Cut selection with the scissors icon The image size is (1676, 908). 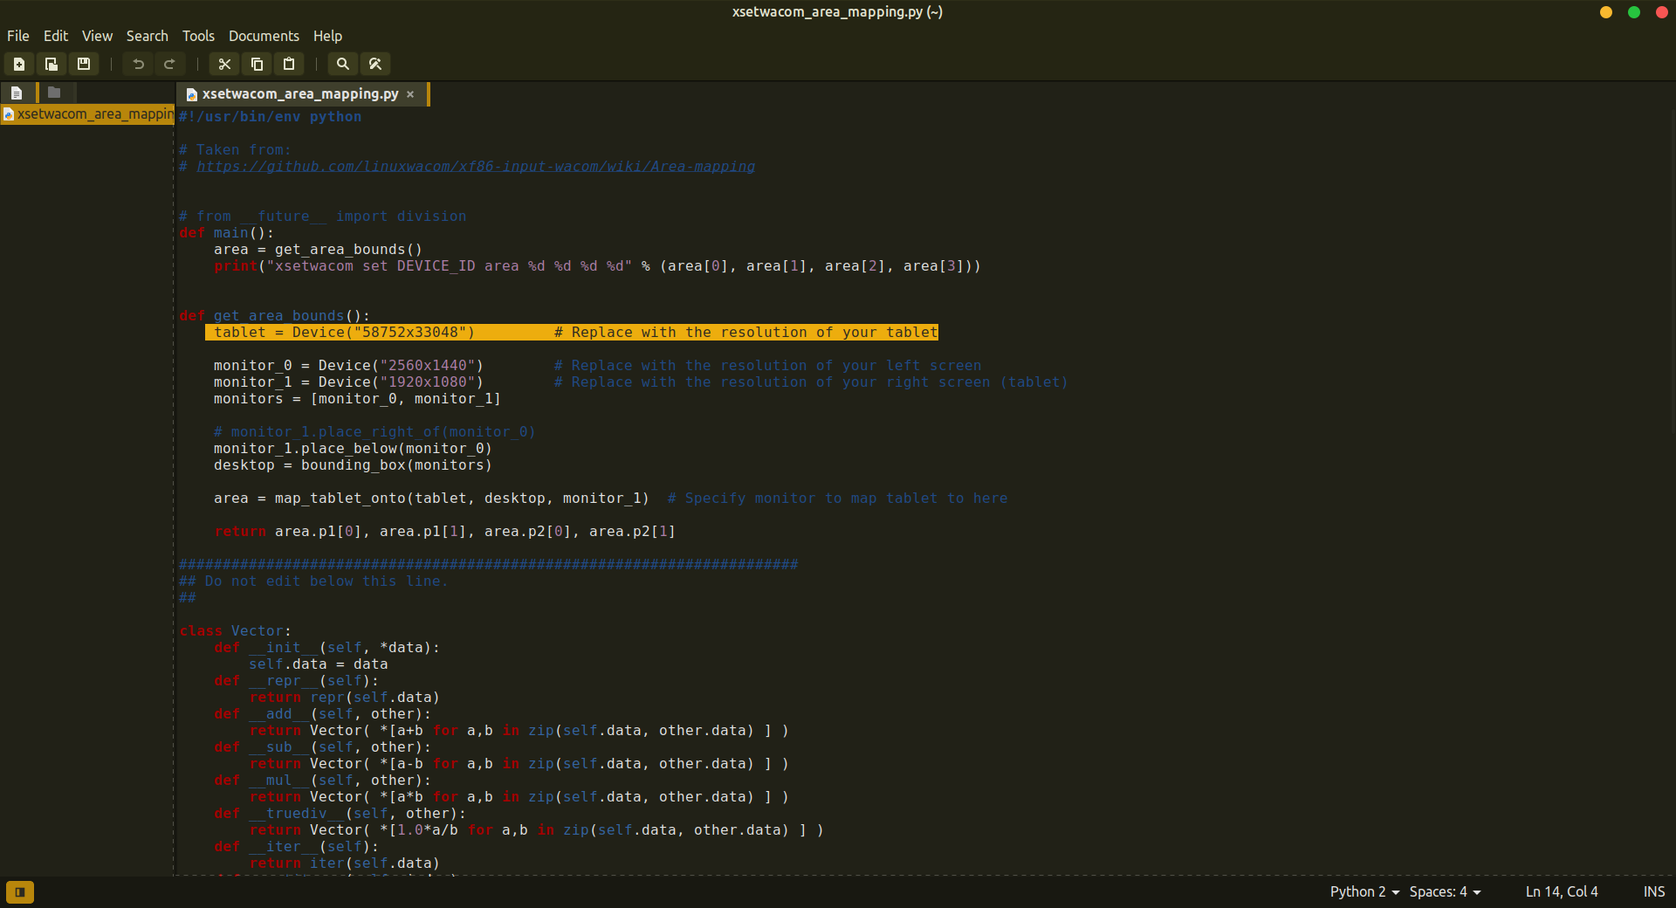point(224,64)
